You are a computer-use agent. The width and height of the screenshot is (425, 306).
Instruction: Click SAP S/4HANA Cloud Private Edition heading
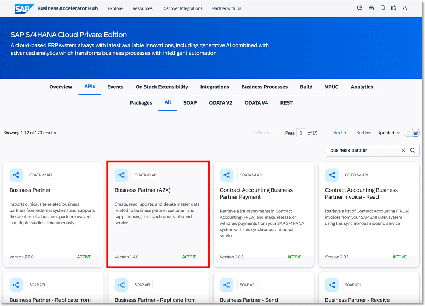point(69,35)
